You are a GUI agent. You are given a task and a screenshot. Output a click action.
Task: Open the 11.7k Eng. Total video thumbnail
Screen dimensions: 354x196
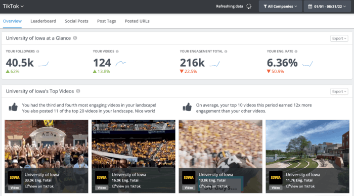[x=307, y=156]
